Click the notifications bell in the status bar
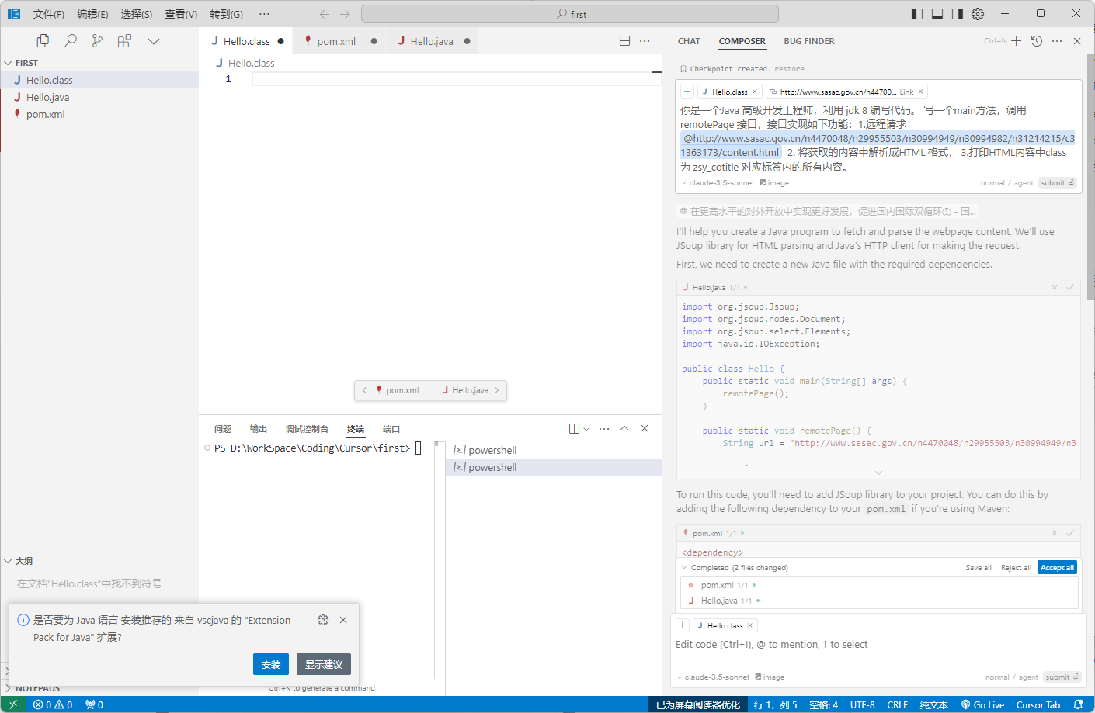The image size is (1095, 713). [1078, 704]
